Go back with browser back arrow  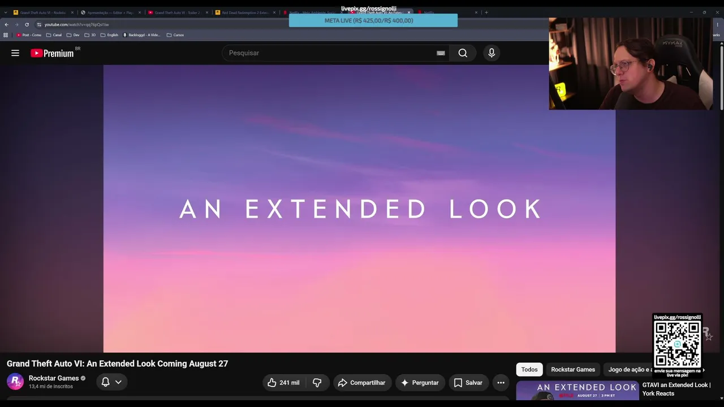6,24
